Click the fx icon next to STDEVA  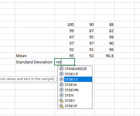62,85
